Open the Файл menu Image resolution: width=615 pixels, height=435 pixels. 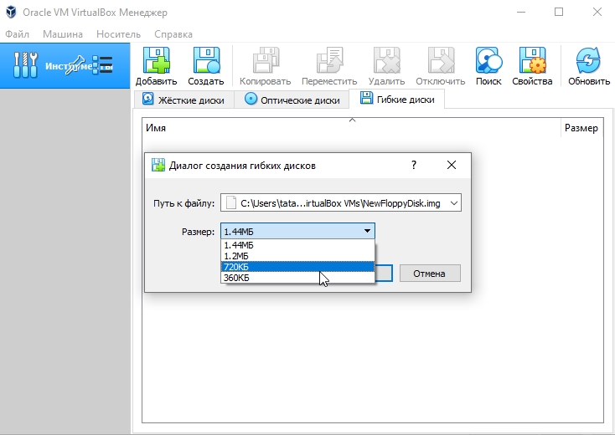pos(18,34)
